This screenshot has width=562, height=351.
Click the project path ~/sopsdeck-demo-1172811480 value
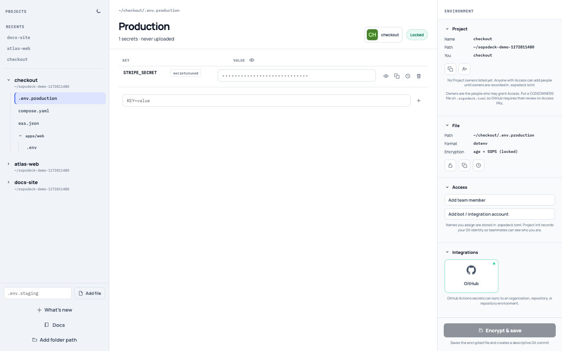coord(504,47)
